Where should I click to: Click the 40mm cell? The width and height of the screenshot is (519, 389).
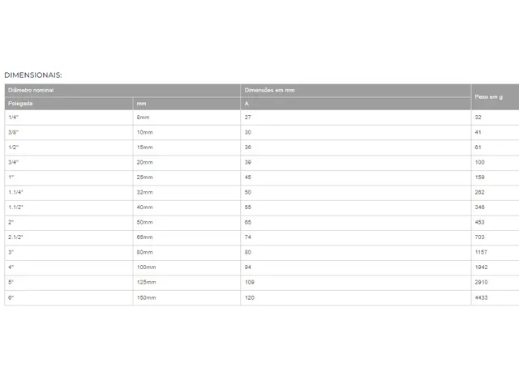(187, 207)
